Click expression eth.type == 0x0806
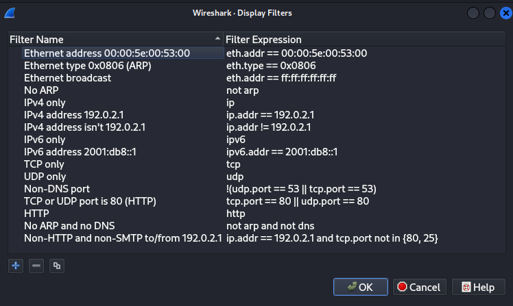Screen dimensions: 513x306 pos(271,66)
